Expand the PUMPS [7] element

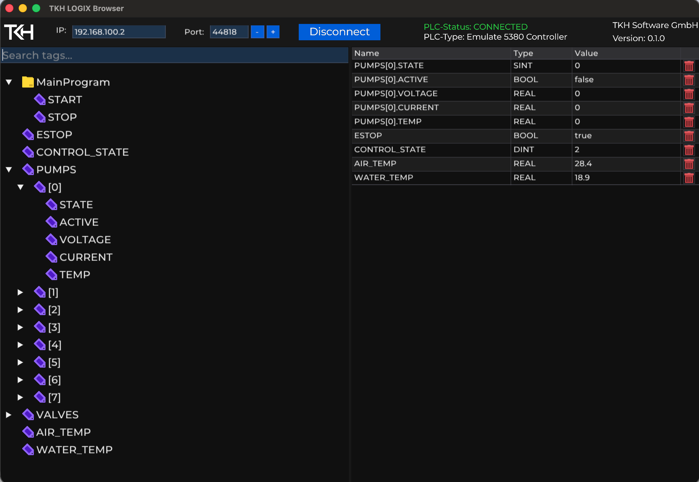(20, 397)
